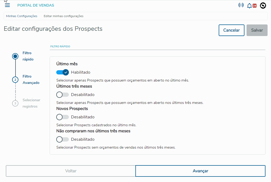Image resolution: width=271 pixels, height=182 pixels.
Task: Toggle Não compraram nos últimos três meses
Action: point(63,139)
